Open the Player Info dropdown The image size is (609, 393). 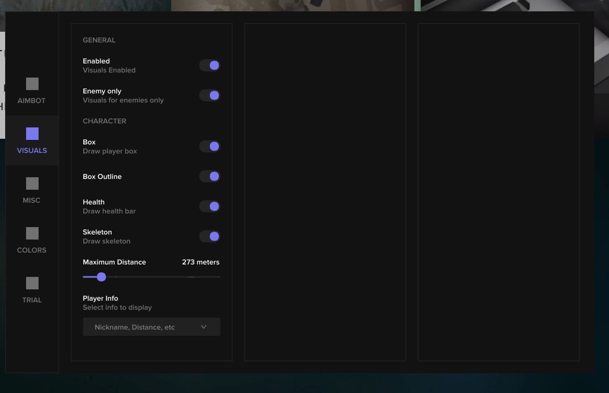tap(151, 327)
